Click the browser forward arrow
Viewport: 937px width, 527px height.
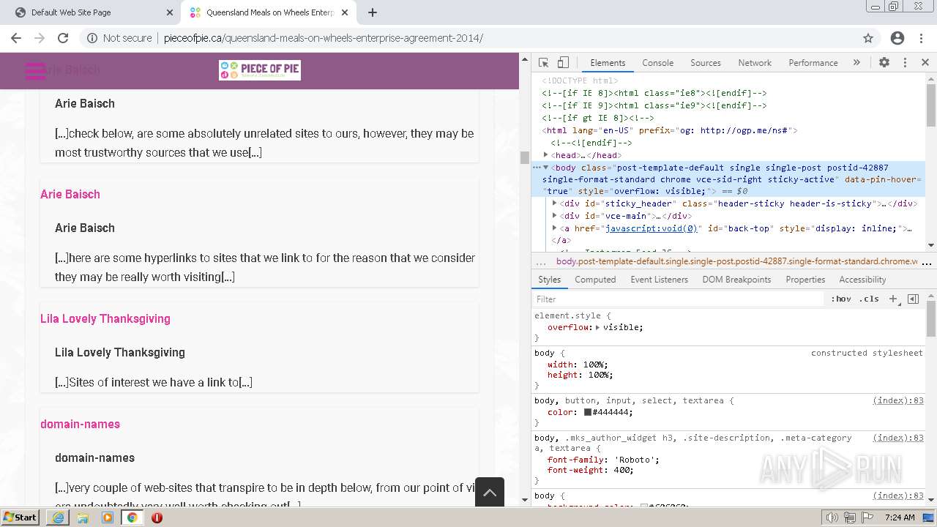pos(40,38)
